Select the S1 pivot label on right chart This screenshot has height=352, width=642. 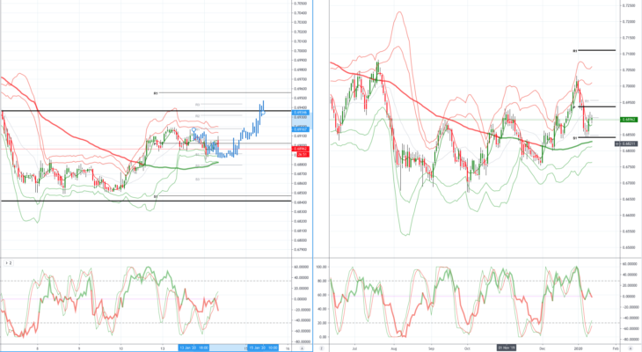(x=575, y=138)
